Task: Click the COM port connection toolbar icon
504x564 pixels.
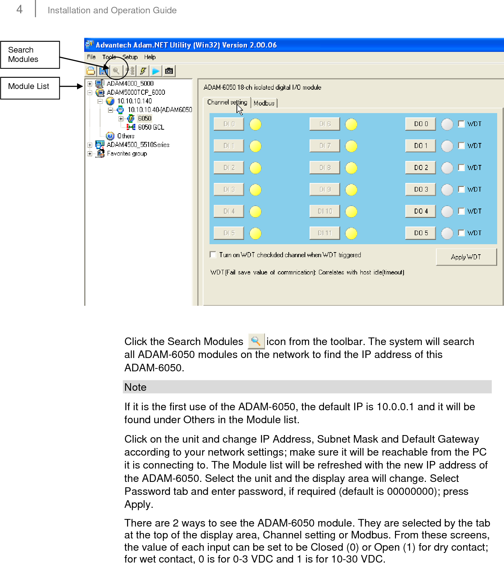Action: coord(130,71)
